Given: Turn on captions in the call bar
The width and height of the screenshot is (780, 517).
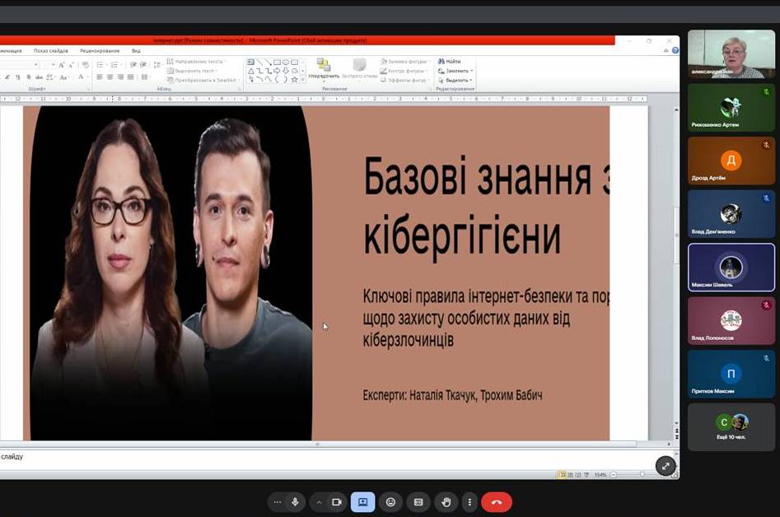Looking at the screenshot, I should [x=418, y=502].
